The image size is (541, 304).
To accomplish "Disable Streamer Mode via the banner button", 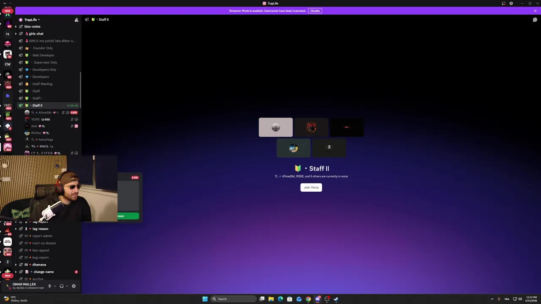I will tap(315, 11).
